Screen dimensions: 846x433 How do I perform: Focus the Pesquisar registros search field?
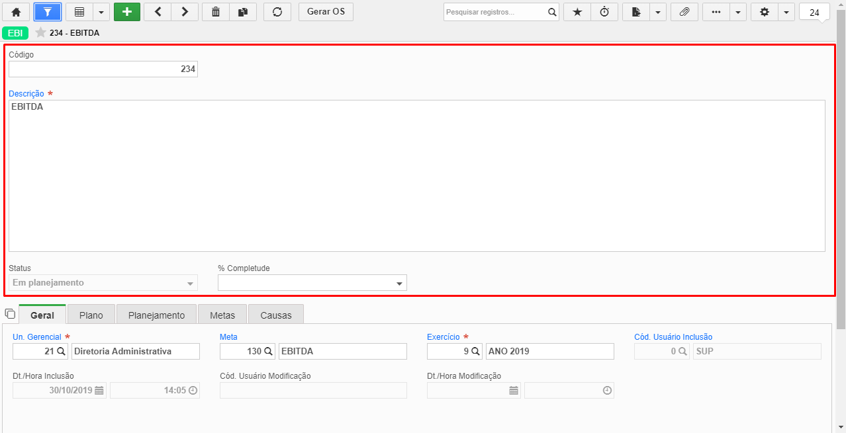[495, 12]
